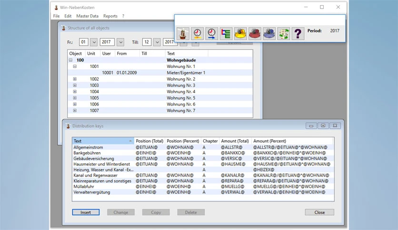Close the Distribution keys dialog via Close button
This screenshot has height=230, width=398.
click(319, 212)
